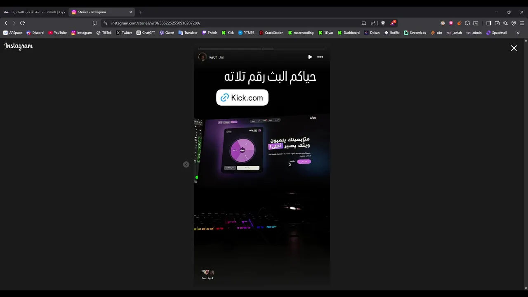The height and width of the screenshot is (297, 528).
Task: Open the TikTok bookmark
Action: click(104, 33)
